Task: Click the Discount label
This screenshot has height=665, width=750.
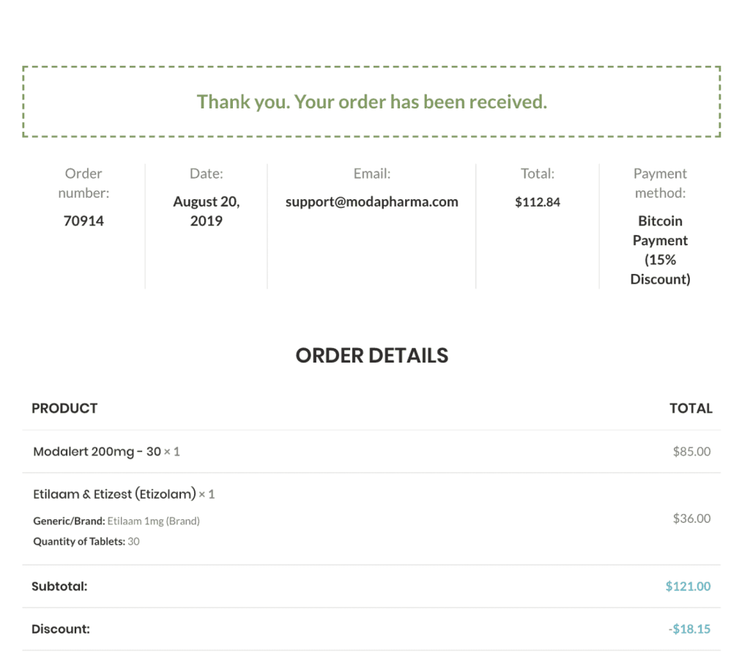Action: coord(61,629)
